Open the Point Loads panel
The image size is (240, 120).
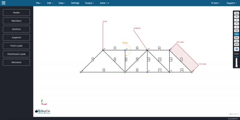[16, 46]
